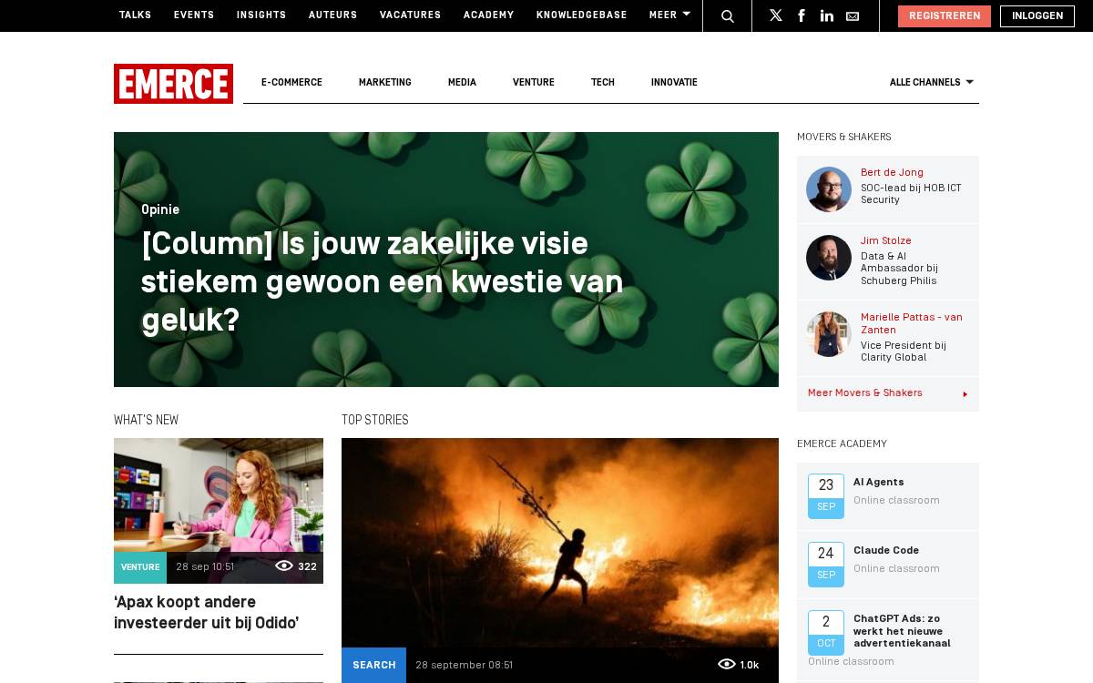Select the Marketing channel
The height and width of the screenshot is (683, 1093).
(x=385, y=82)
